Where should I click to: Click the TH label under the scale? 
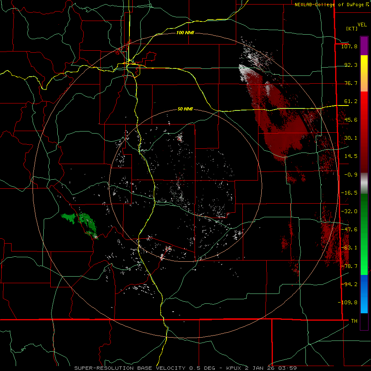(x=354, y=321)
